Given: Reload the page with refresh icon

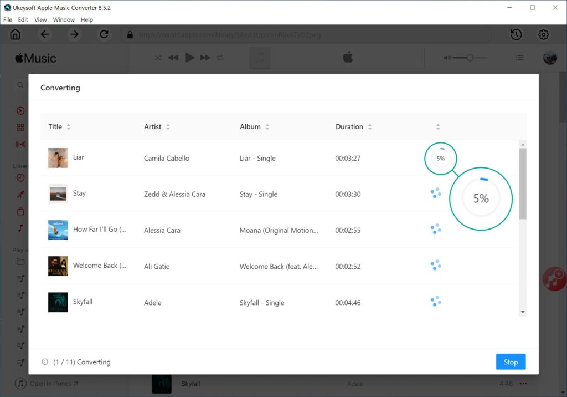Looking at the screenshot, I should coord(104,35).
